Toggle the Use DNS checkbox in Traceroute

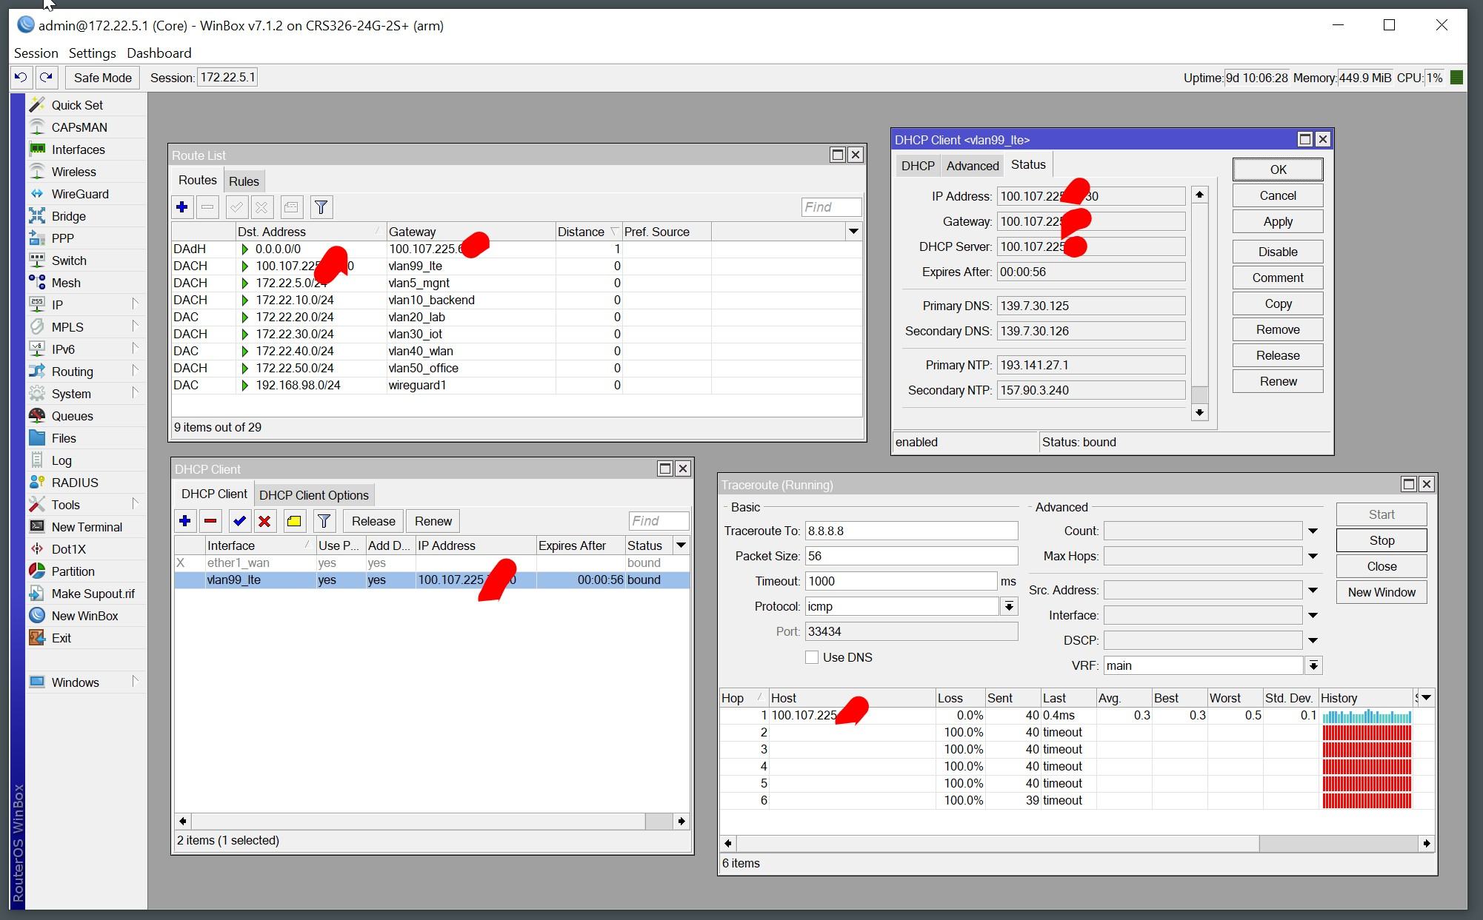click(812, 657)
